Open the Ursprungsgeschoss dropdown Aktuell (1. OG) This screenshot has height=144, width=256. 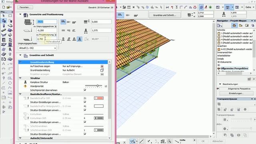click(37, 48)
